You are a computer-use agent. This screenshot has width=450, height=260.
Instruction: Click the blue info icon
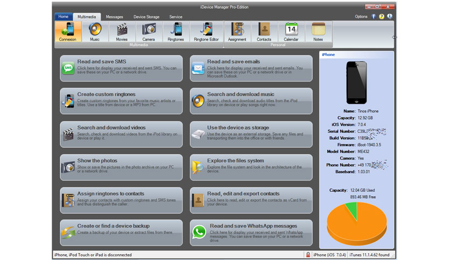click(x=390, y=16)
